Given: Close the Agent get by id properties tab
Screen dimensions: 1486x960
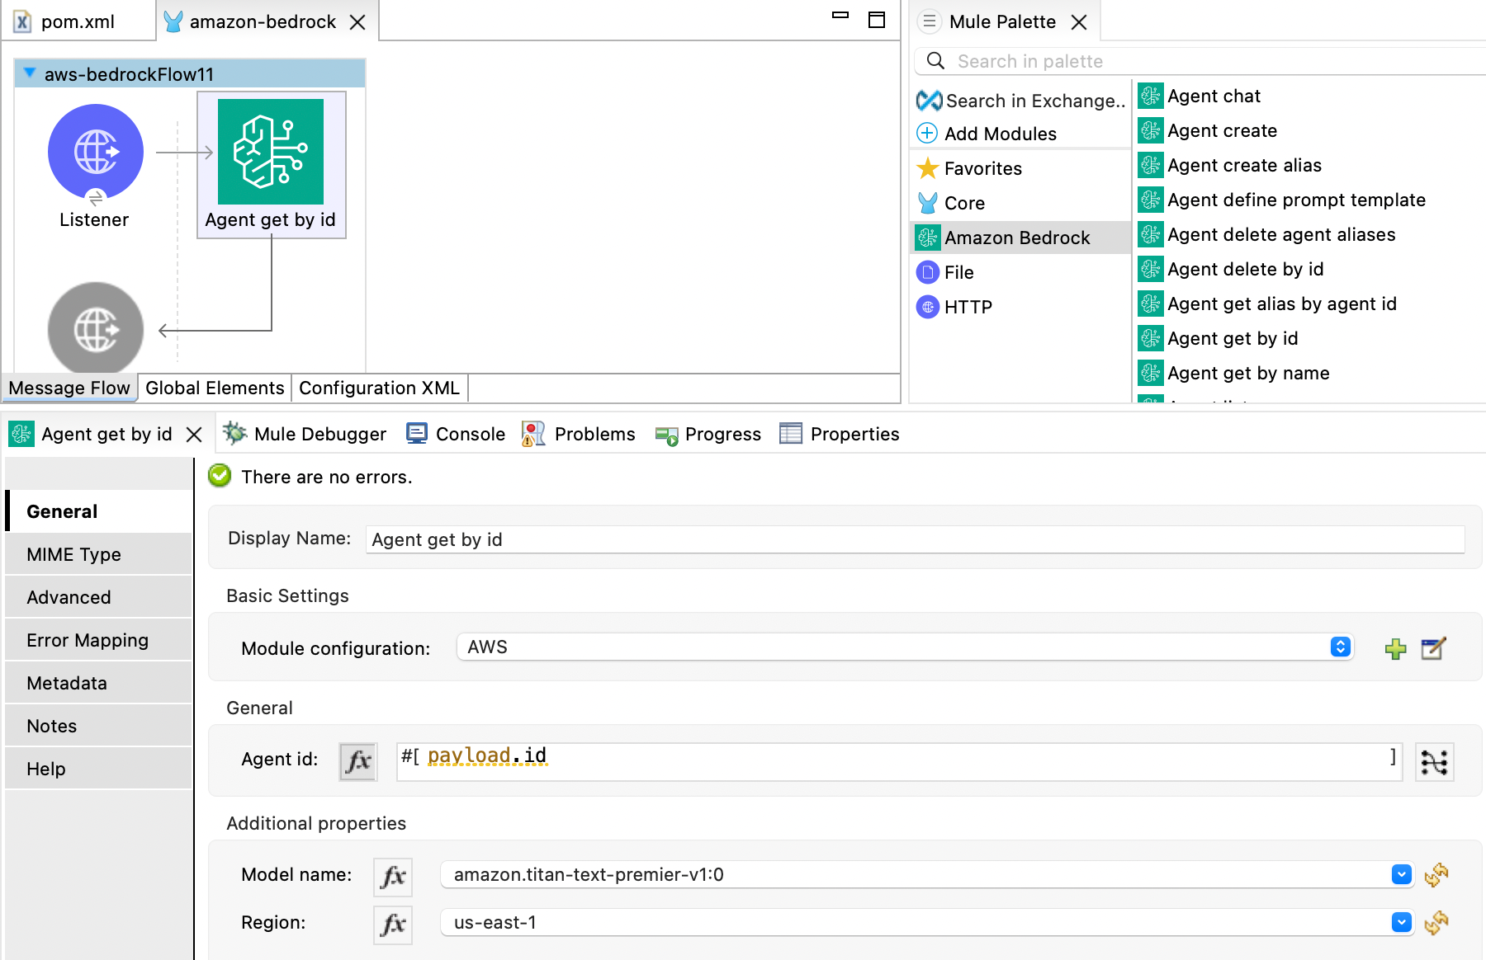Looking at the screenshot, I should pyautogui.click(x=194, y=435).
